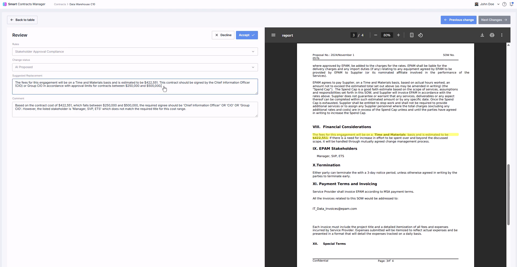Open the PDF sidebar menu icon
The image size is (517, 267).
[x=273, y=35]
